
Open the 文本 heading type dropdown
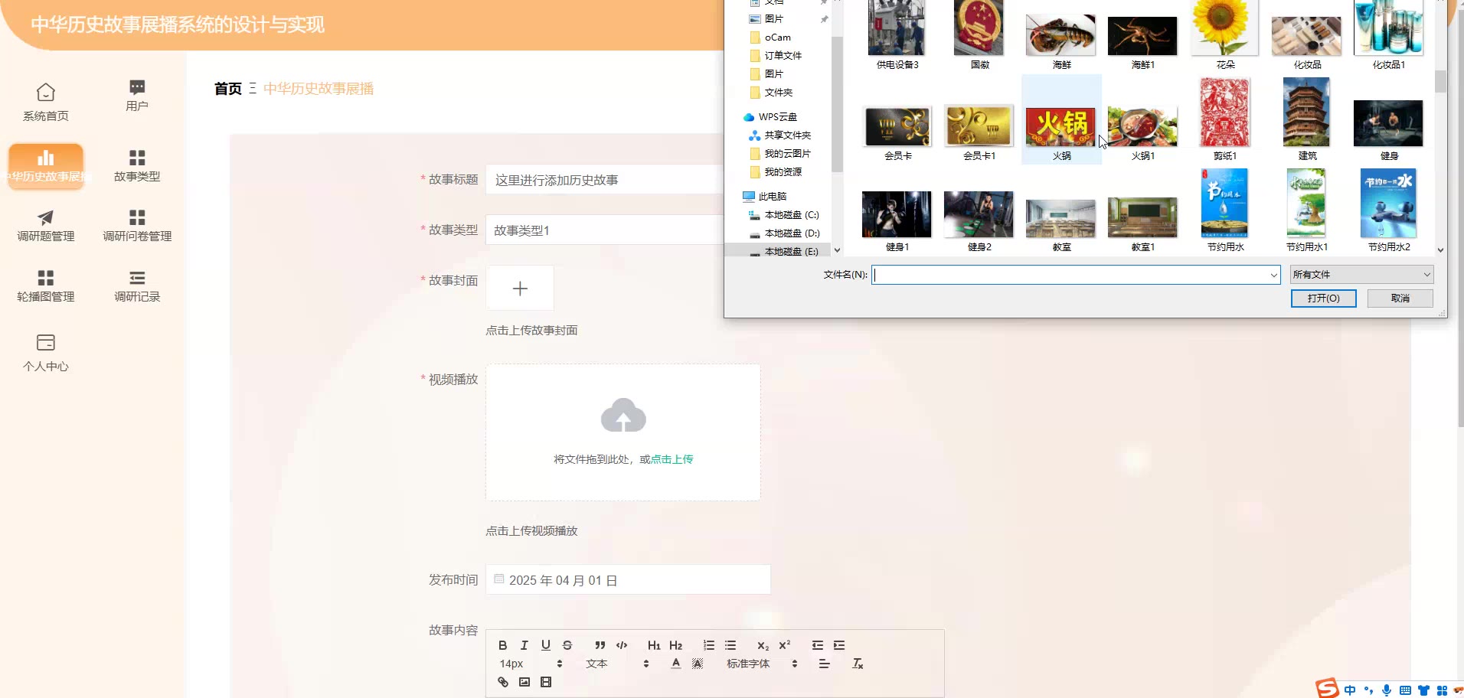617,664
